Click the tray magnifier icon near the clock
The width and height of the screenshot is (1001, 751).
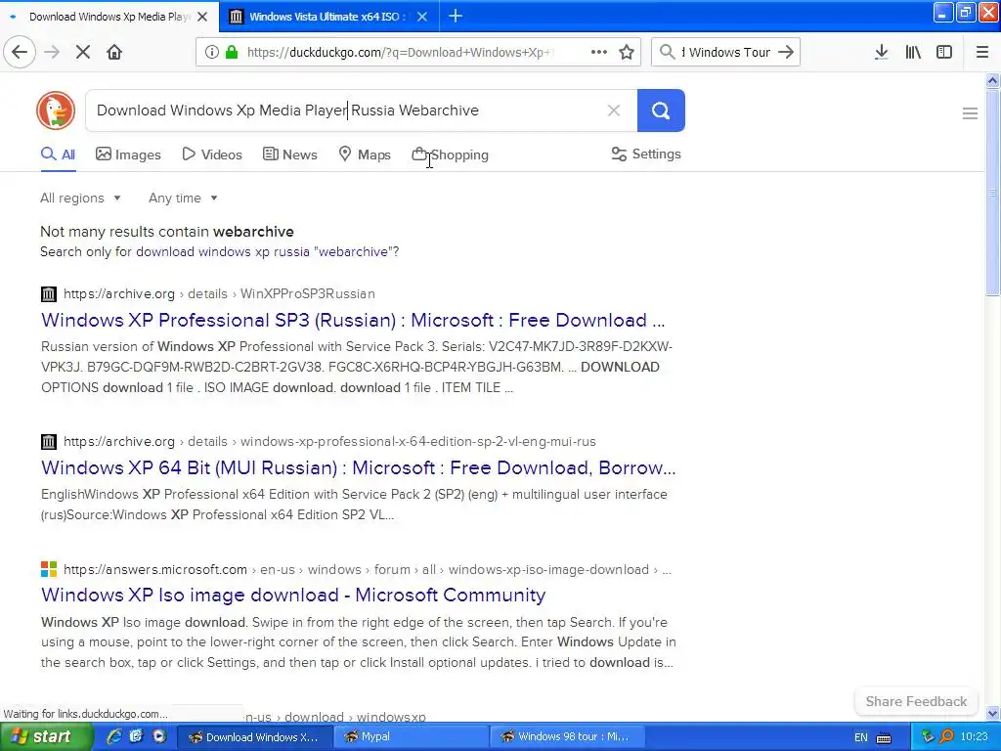(x=946, y=736)
